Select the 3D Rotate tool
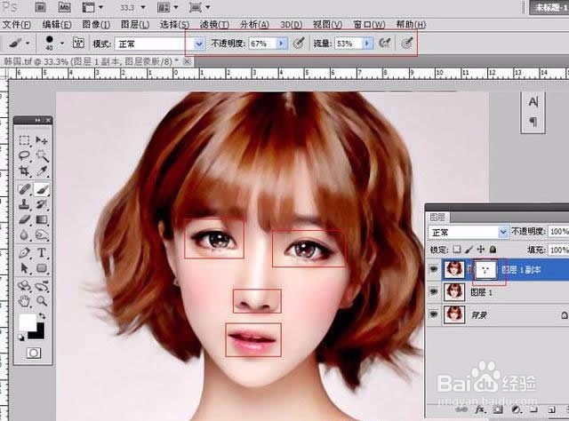Screen dimensions: 569x421 (24, 286)
